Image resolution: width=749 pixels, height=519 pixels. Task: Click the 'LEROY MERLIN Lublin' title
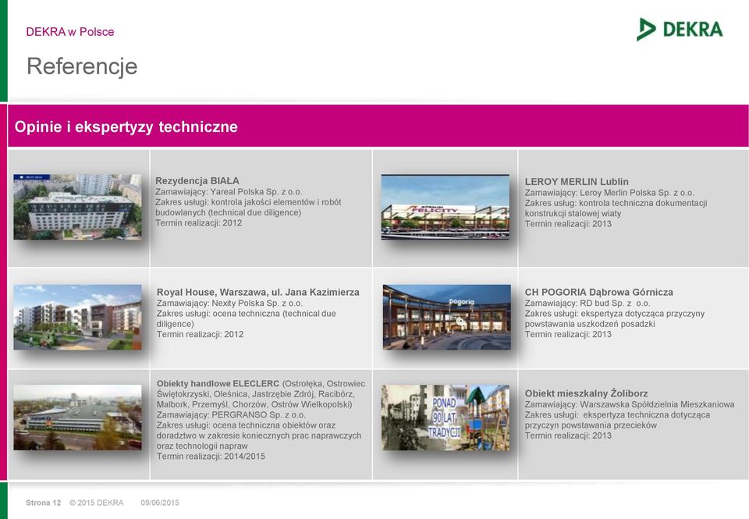[x=577, y=182]
